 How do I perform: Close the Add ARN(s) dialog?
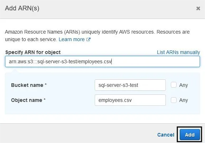pyautogui.click(x=198, y=9)
